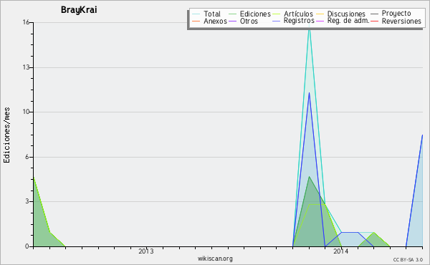Click the 10 y-axis value
The height and width of the screenshot is (265, 430).
[x=26, y=112]
